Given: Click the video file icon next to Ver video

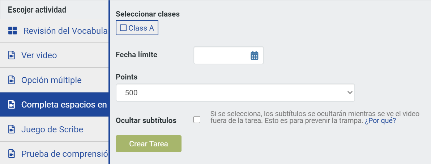Looking at the screenshot, I should pyautogui.click(x=12, y=55).
